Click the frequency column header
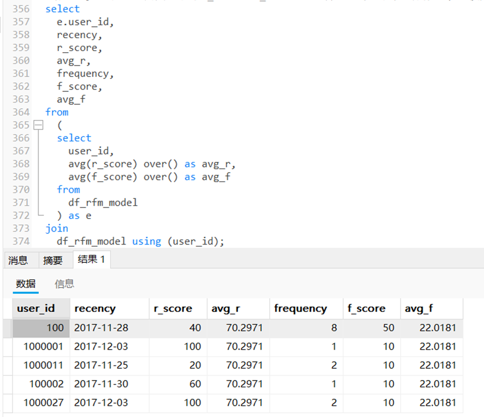 coord(306,308)
